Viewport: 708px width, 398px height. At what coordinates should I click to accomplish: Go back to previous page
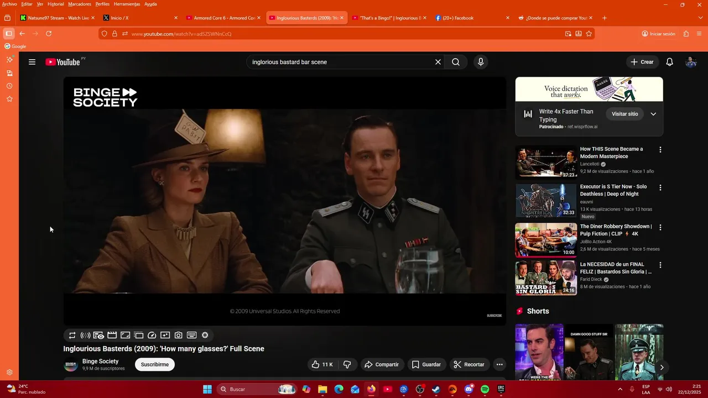point(22,34)
